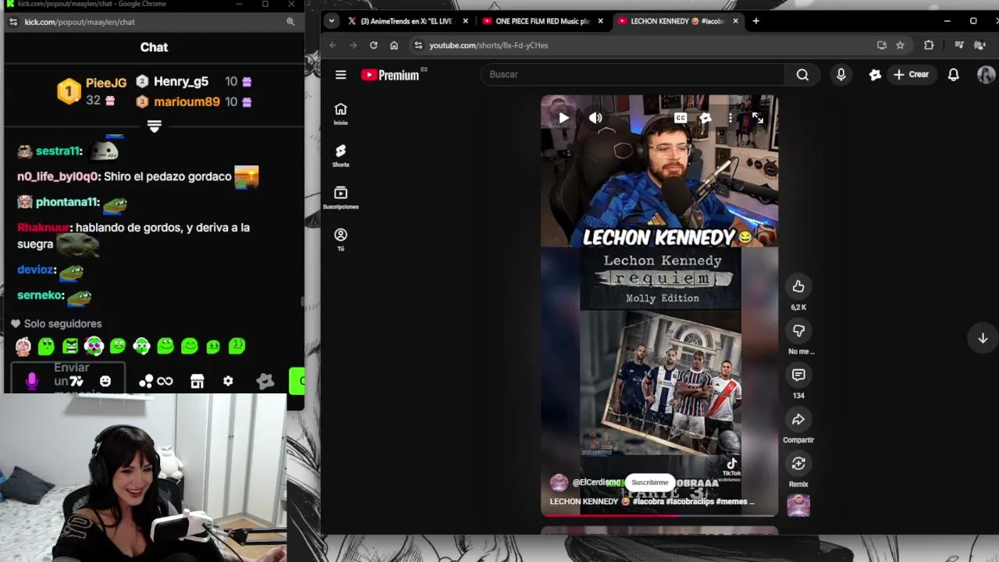
Task: Click the Suscribirme button on the short
Action: point(650,482)
